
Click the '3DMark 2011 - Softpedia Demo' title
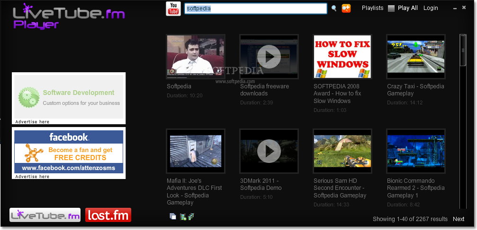pyautogui.click(x=261, y=184)
